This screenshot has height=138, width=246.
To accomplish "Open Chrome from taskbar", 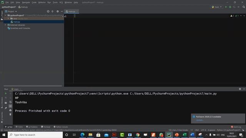I will [x=138, y=135].
